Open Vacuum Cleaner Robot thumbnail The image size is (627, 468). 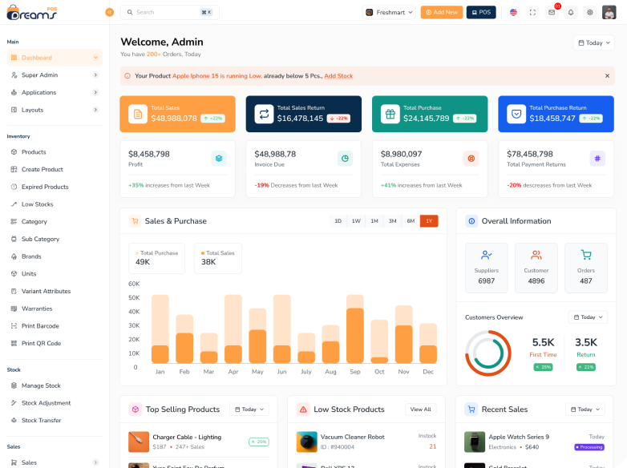pyautogui.click(x=307, y=442)
